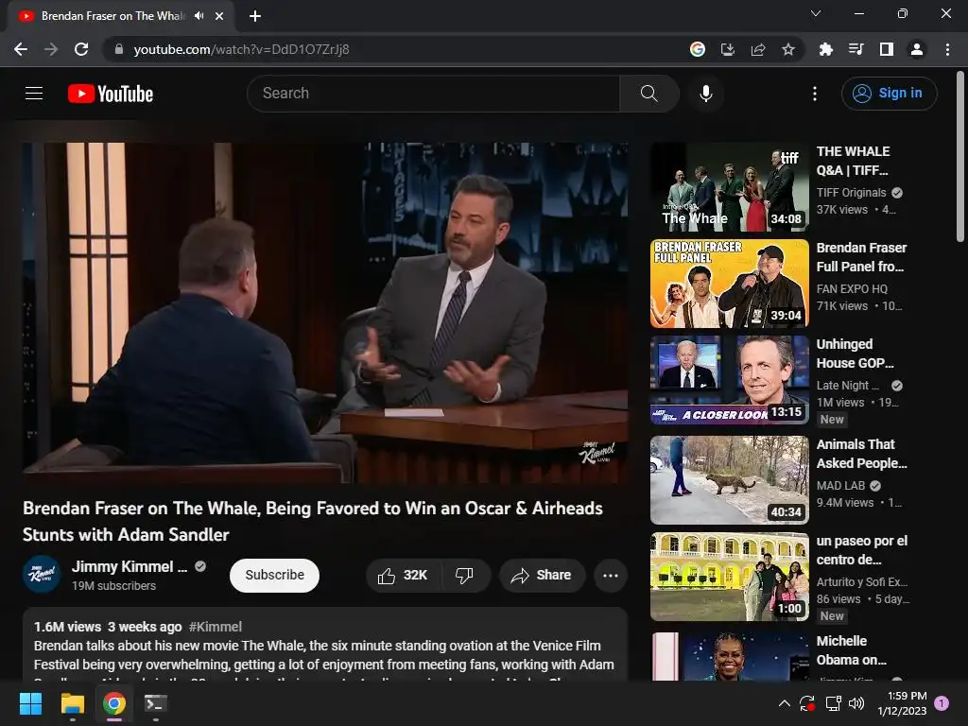
Task: Mute tab via speaker icon on tab
Action: click(x=199, y=16)
